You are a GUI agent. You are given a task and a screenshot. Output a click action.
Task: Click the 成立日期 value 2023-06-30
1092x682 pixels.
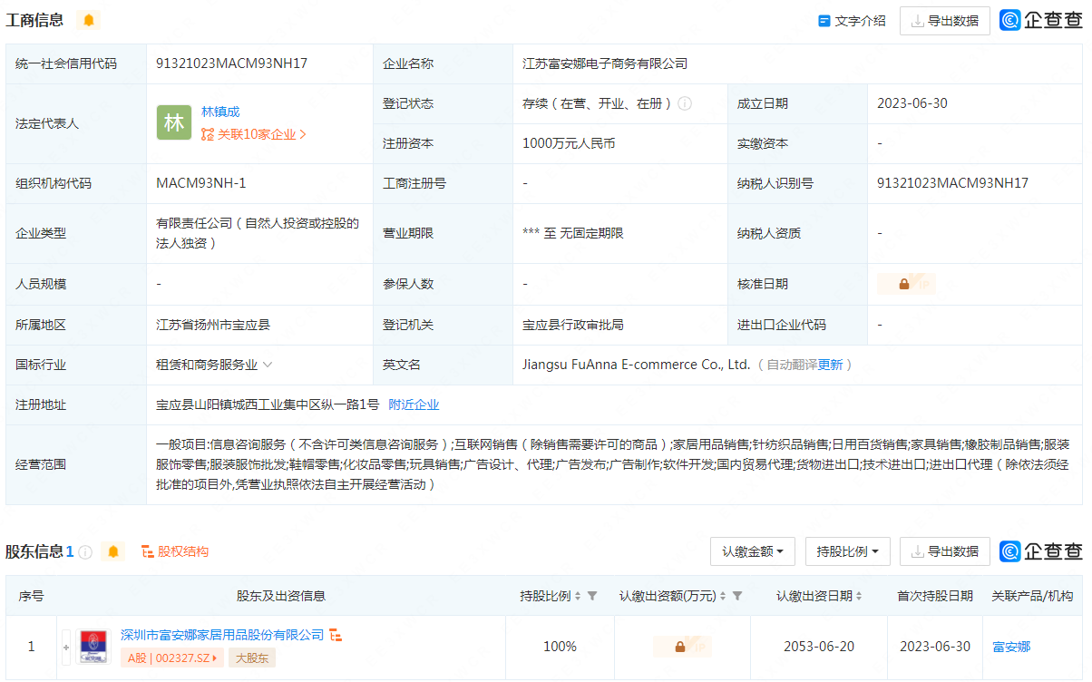(912, 103)
